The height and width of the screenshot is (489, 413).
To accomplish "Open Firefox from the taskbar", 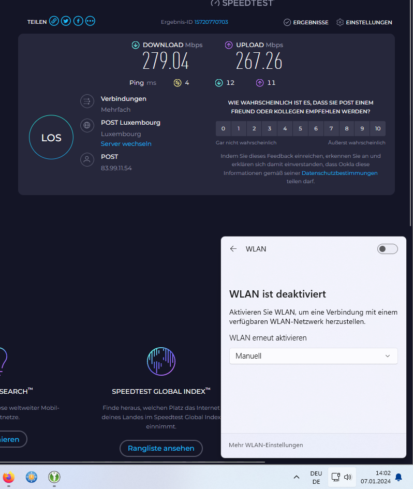I will pos(9,477).
